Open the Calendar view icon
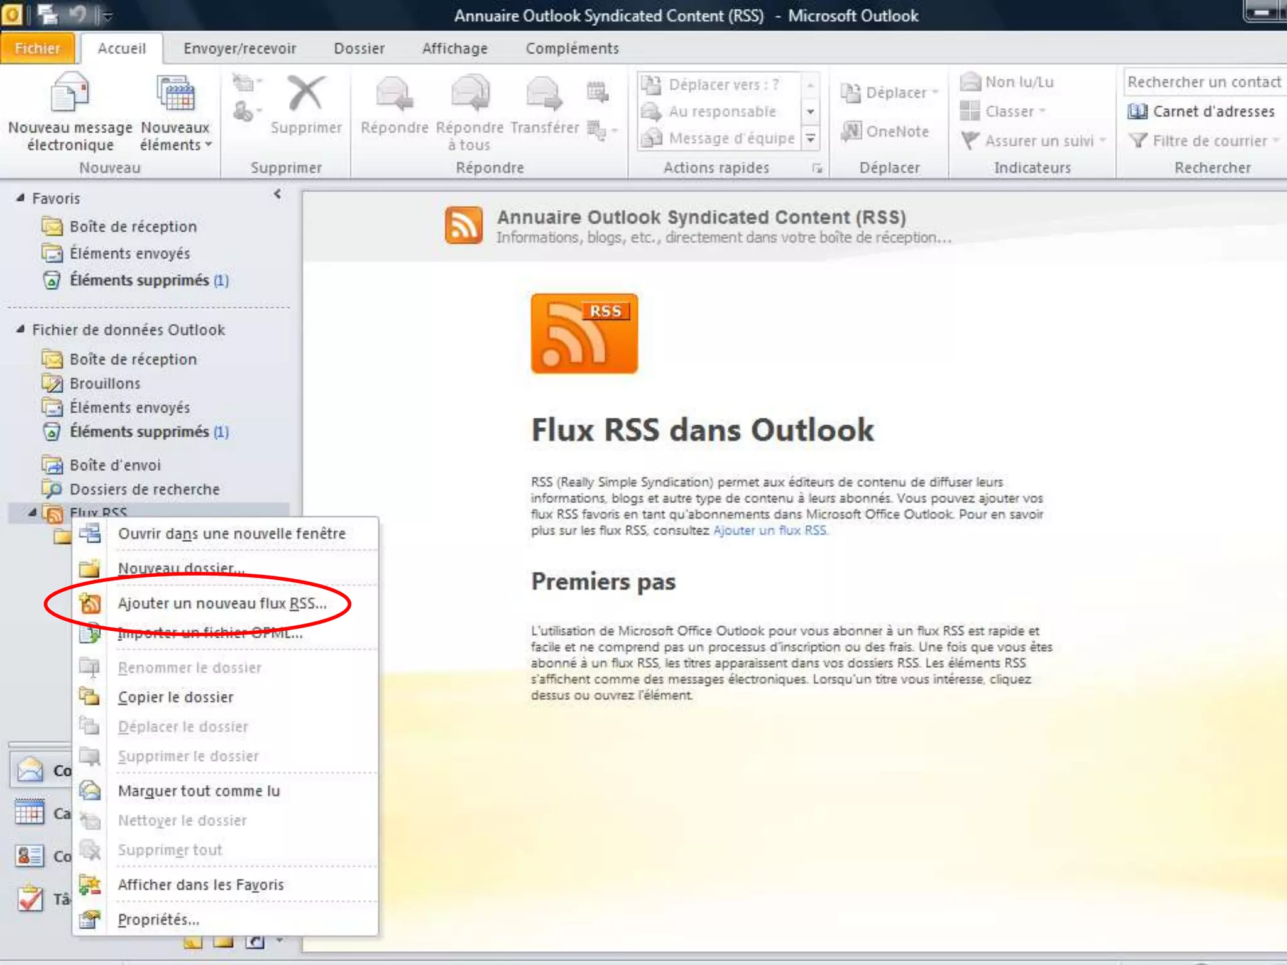The image size is (1287, 965). click(30, 813)
